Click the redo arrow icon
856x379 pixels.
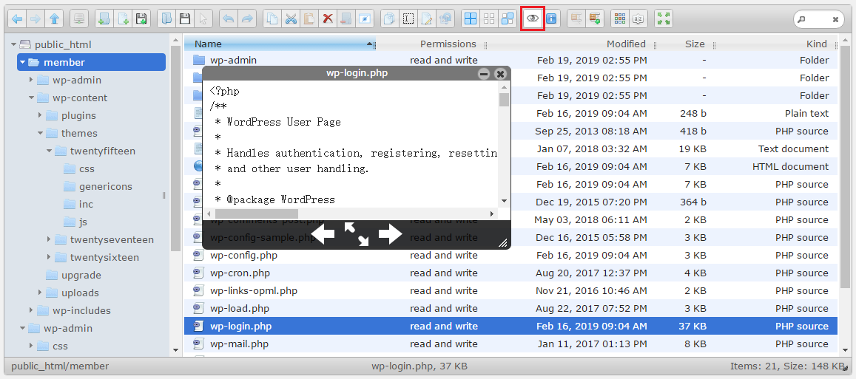click(247, 18)
